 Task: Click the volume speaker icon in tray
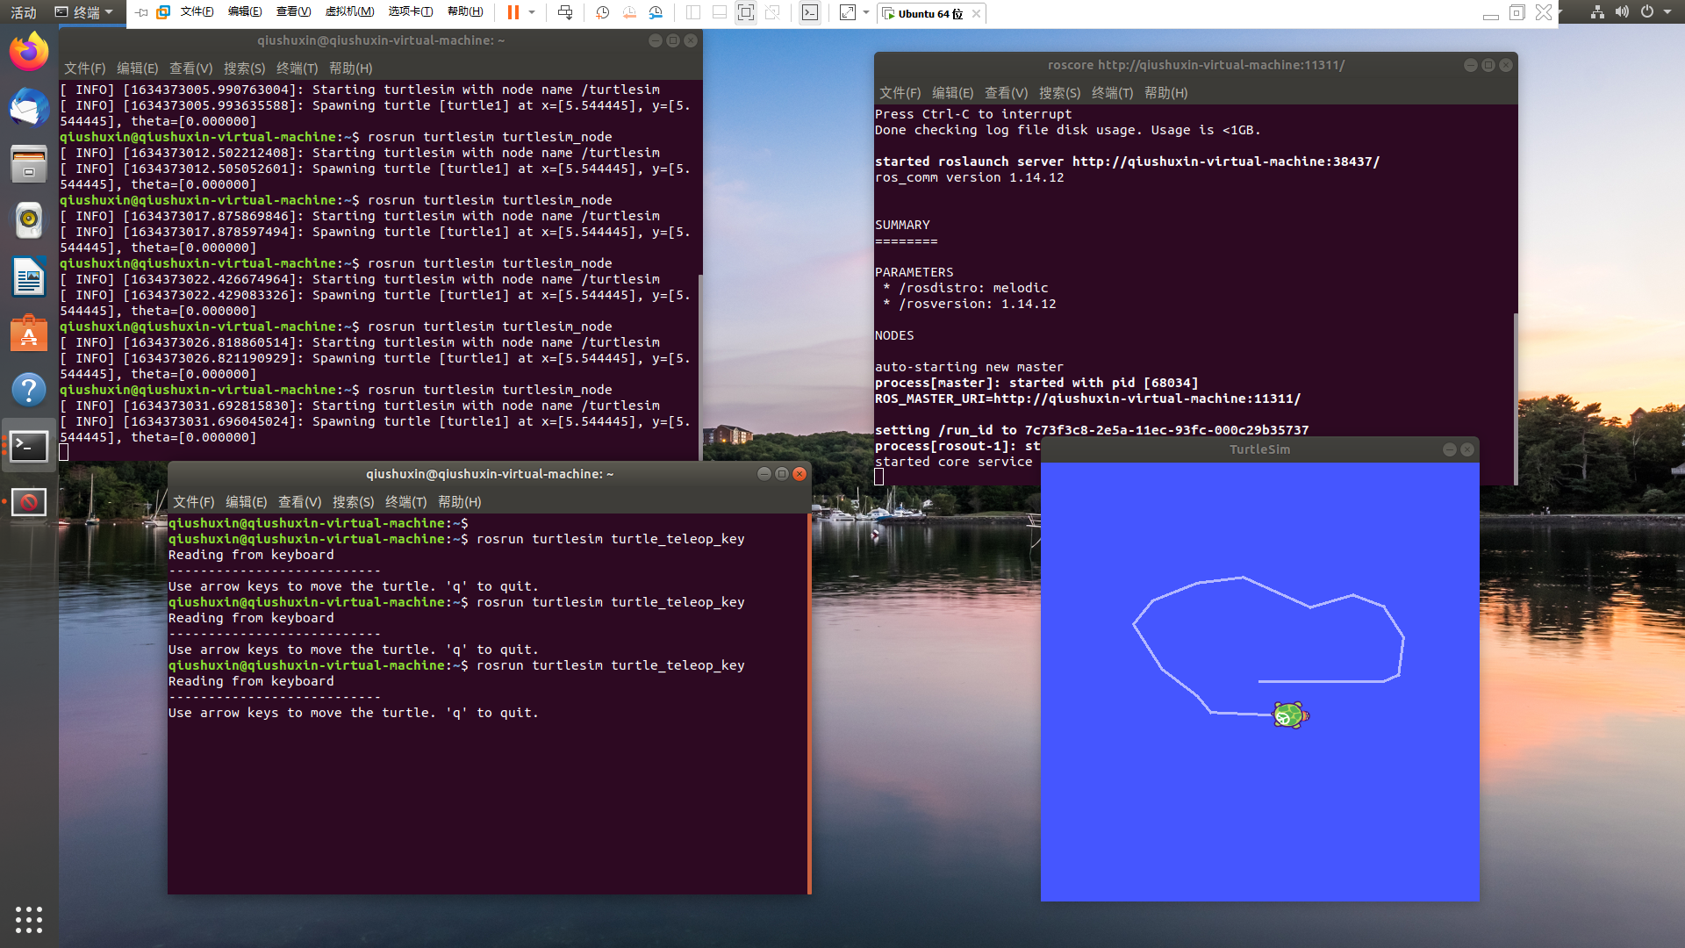coord(1622,12)
